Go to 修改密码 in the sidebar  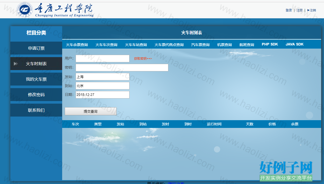click(x=36, y=95)
